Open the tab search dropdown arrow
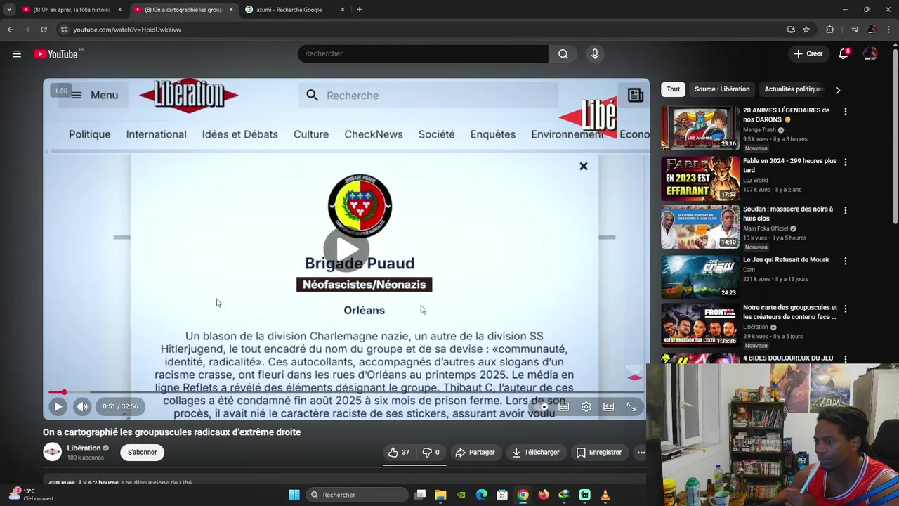The image size is (899, 506). point(8,10)
